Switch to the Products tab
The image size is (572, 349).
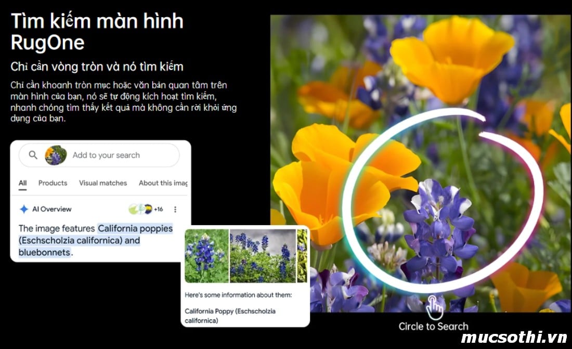pyautogui.click(x=53, y=183)
